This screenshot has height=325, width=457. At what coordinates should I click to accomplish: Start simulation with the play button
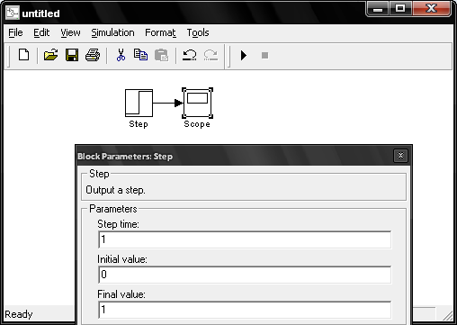pos(244,56)
